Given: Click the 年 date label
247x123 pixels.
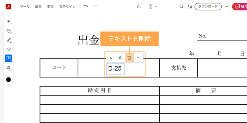Looking at the screenshot, I should (192, 54).
